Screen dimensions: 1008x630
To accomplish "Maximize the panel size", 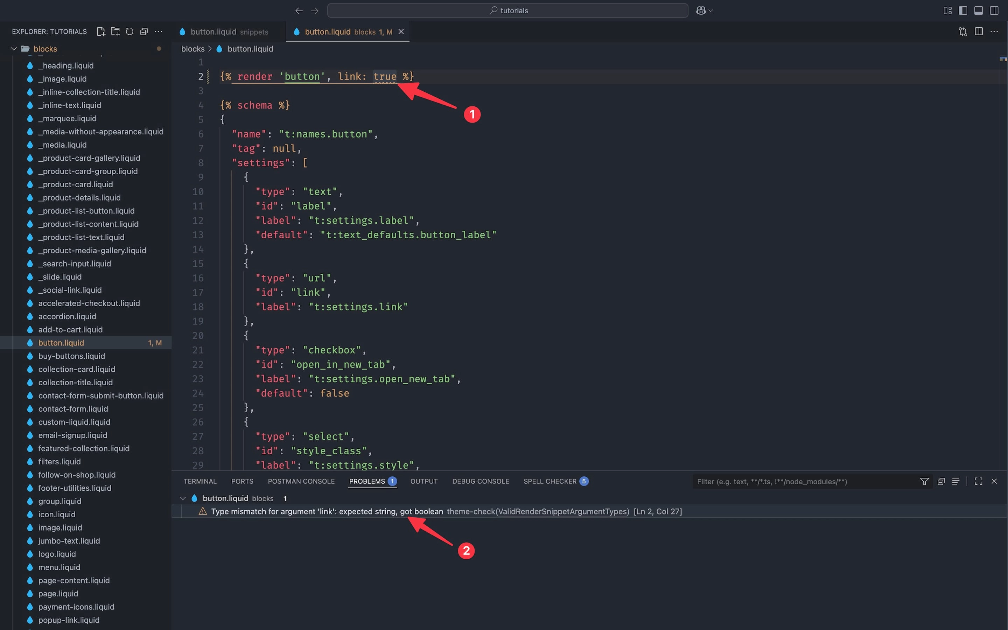I will pyautogui.click(x=979, y=482).
